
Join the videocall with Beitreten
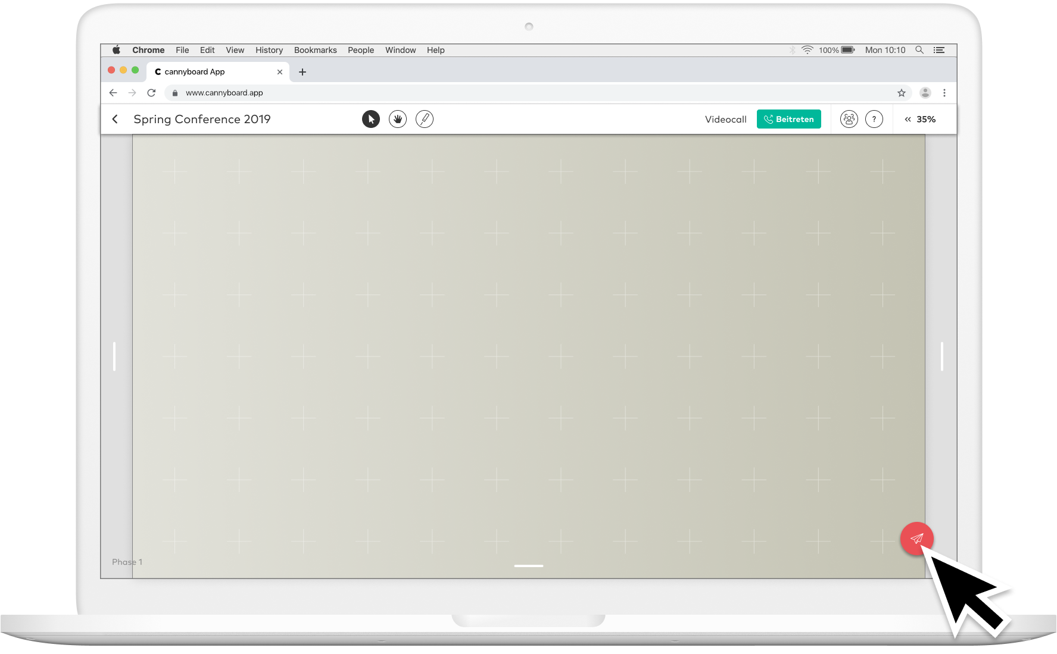(789, 119)
